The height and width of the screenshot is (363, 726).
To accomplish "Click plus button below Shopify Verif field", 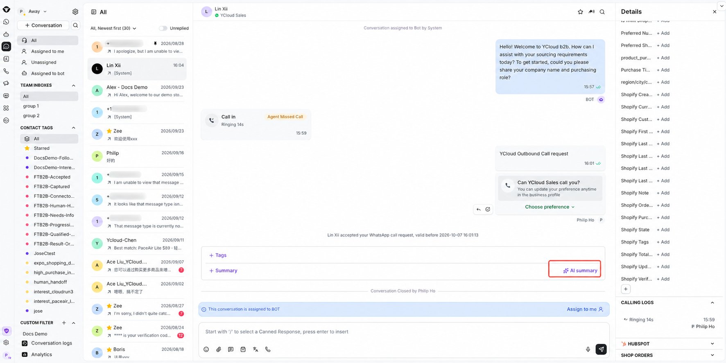I will coord(626,289).
